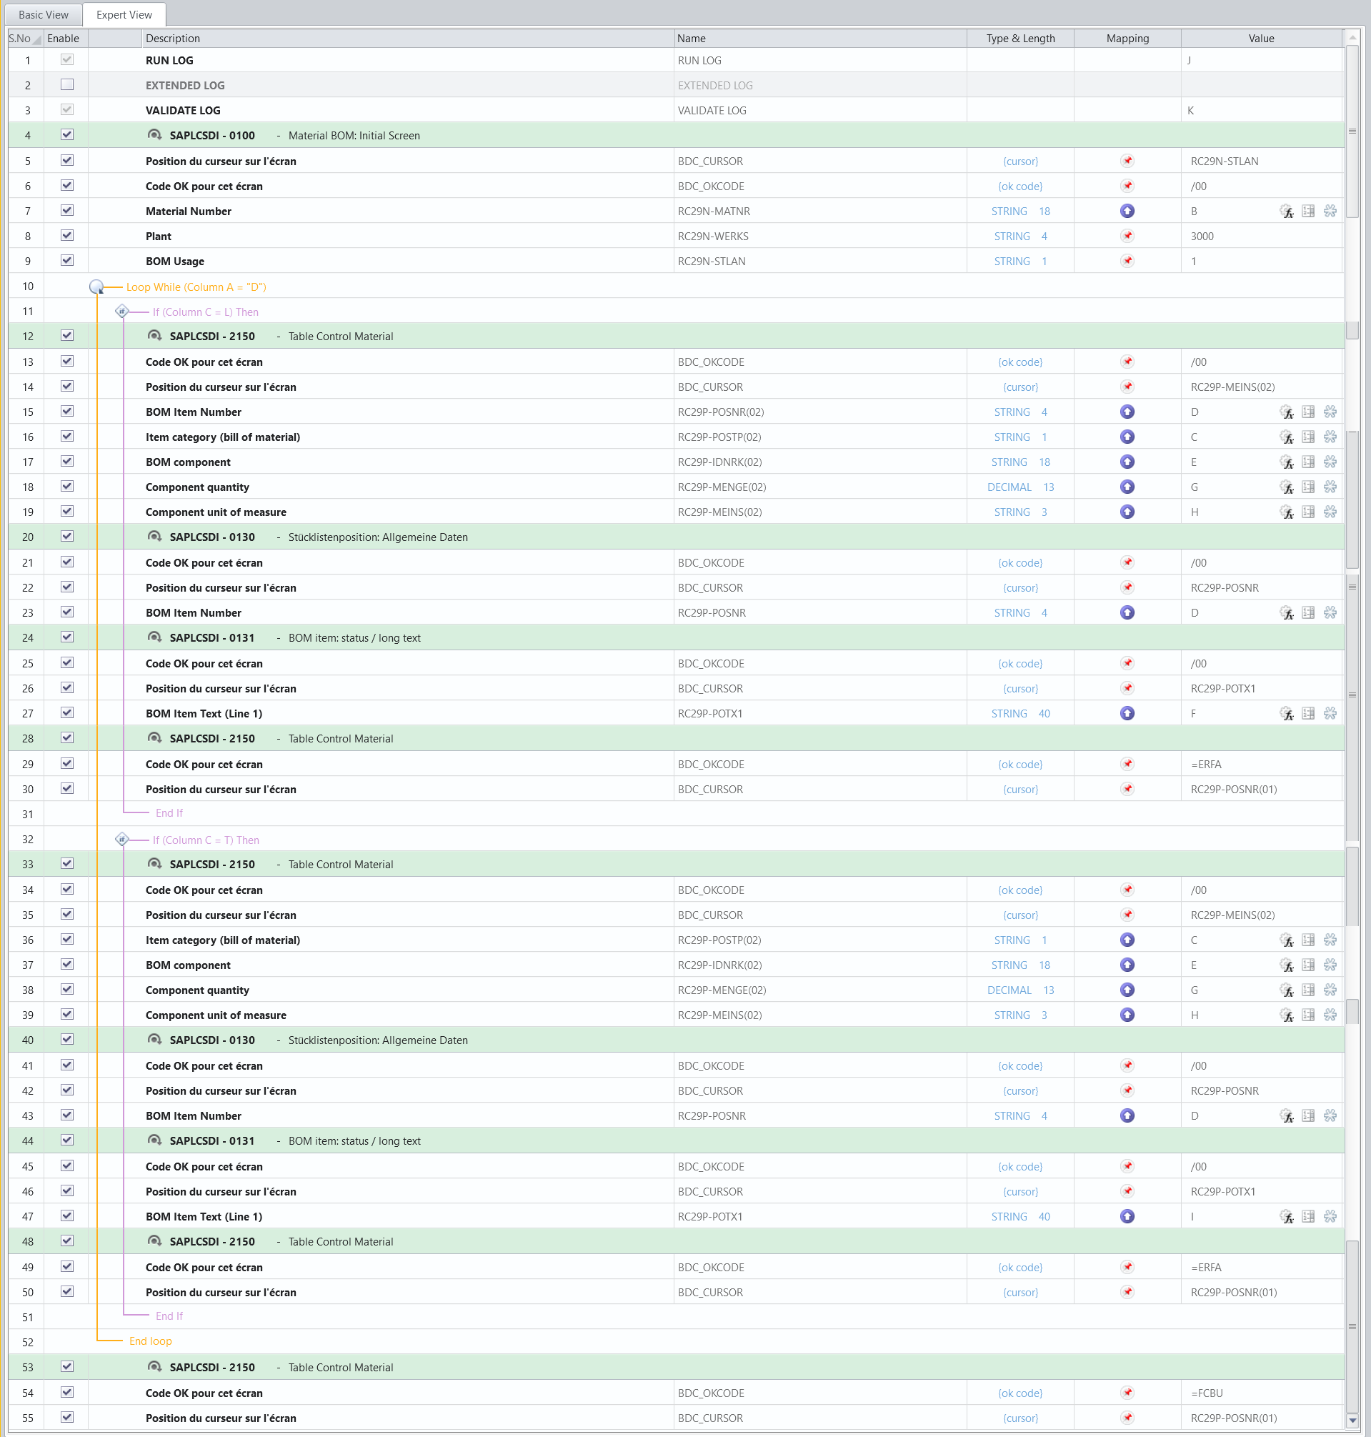Viewport: 1371px width, 1437px height.
Task: Select the Expert View tab
Action: tap(124, 14)
